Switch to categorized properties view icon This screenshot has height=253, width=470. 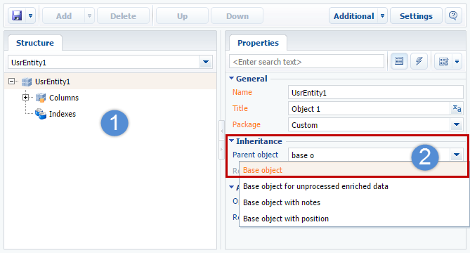[x=399, y=61]
